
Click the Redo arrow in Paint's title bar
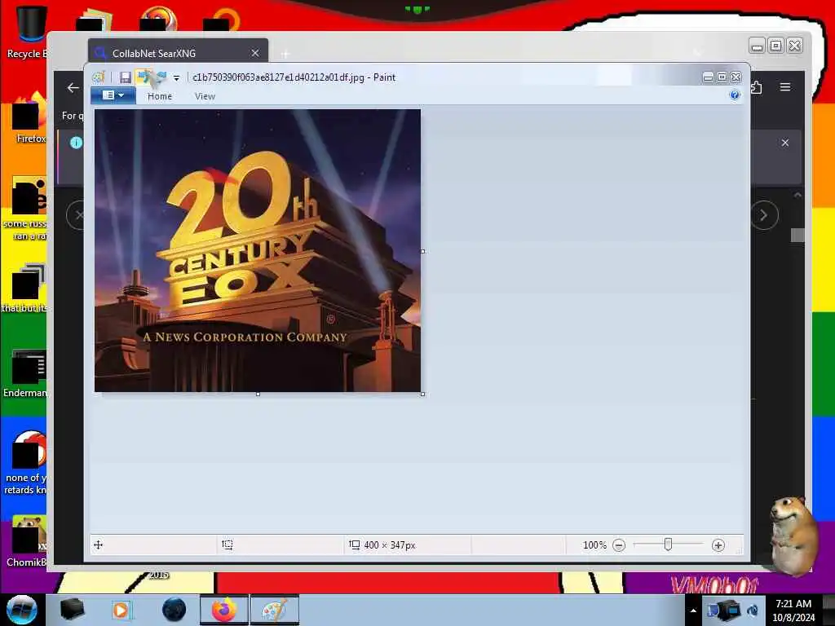pos(161,77)
